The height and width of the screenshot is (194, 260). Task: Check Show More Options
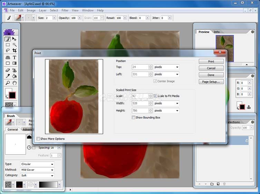38,139
